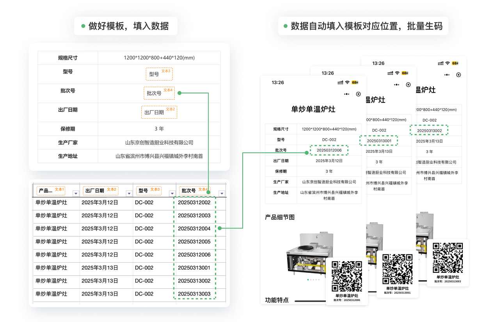Click signal strength icon on frontmost phone
This screenshot has width=501, height=322.
340,82
